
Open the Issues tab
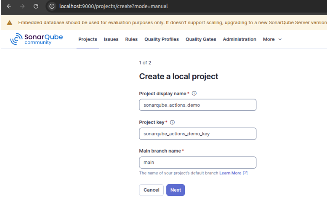tap(111, 39)
